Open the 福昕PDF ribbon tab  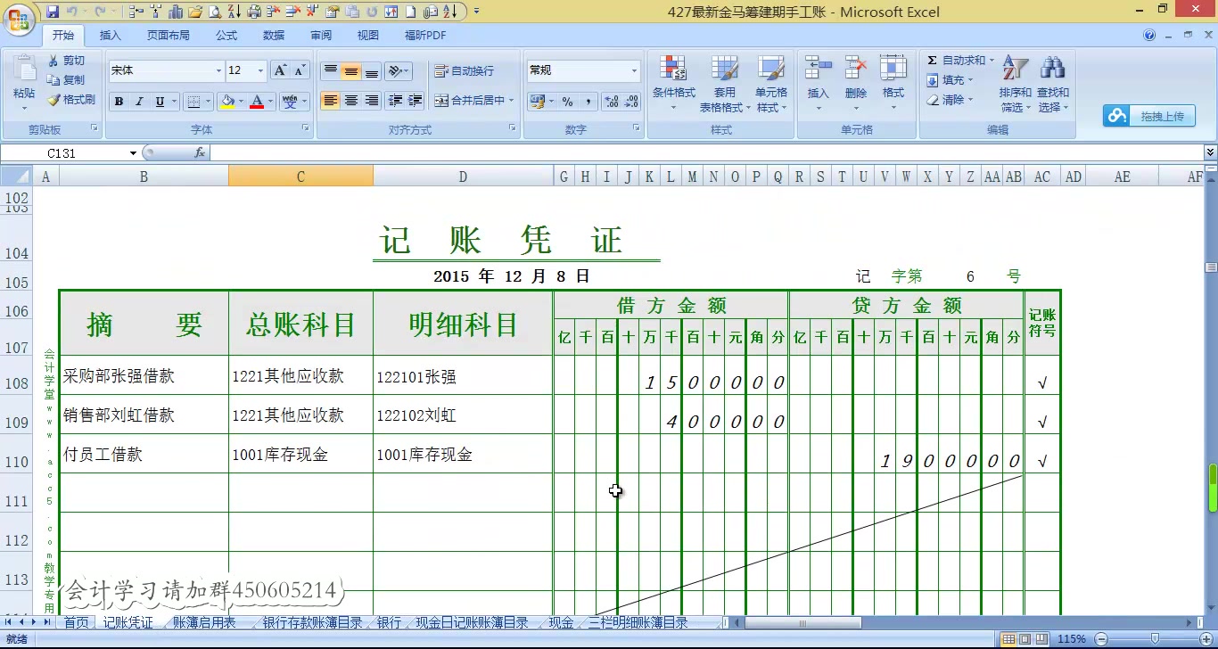pos(425,36)
